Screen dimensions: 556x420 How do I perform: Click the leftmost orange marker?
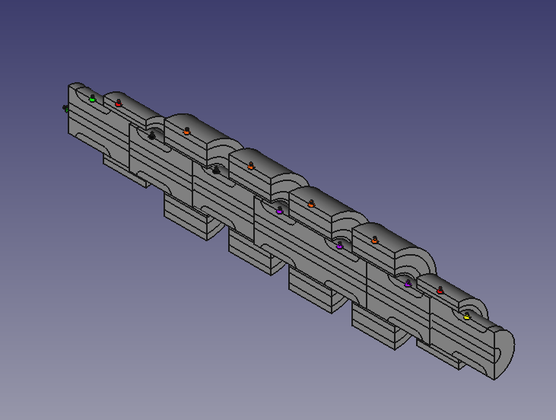(186, 131)
